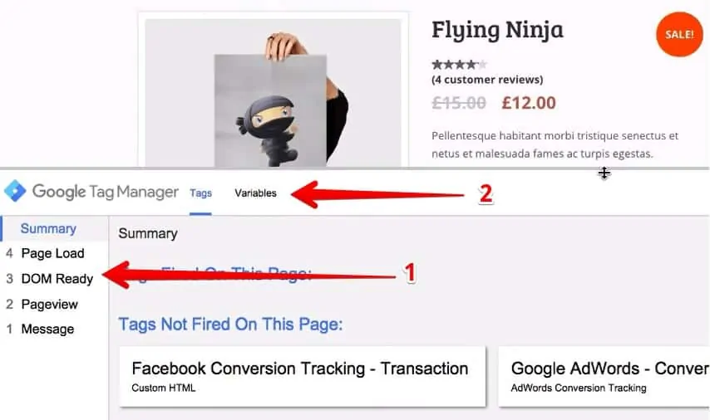Click the Google Tag Manager title text
The width and height of the screenshot is (710, 420).
click(x=106, y=193)
